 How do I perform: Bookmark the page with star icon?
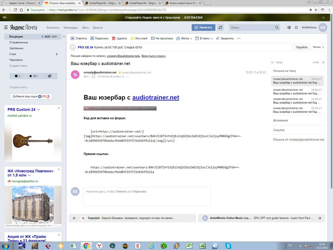[316, 10]
